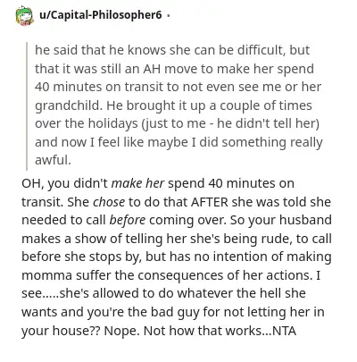This screenshot has width=357, height=362.
Task: Click the word "awful." ending the quote
Action: coord(53,160)
